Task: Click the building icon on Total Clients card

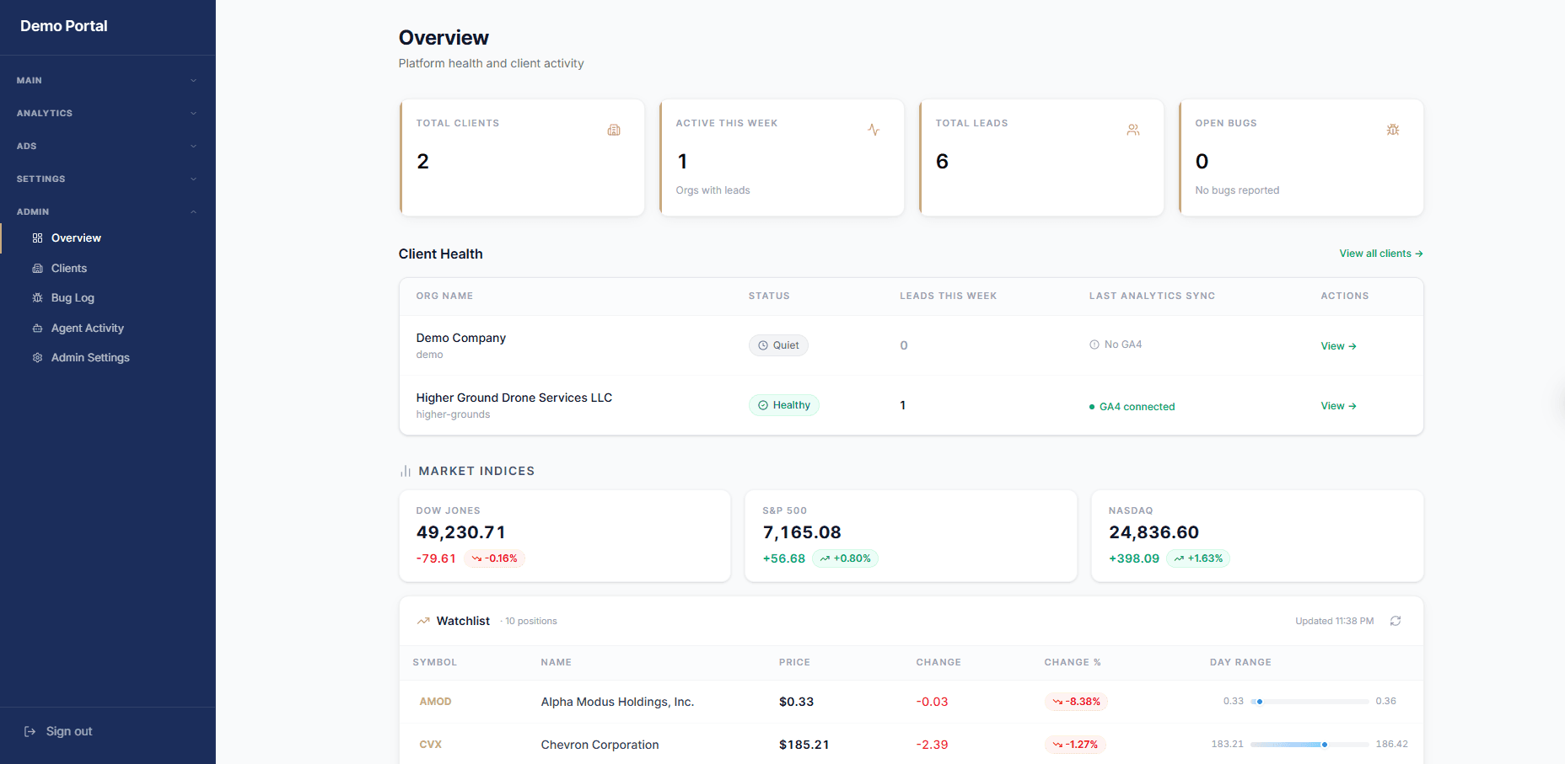Action: point(614,130)
